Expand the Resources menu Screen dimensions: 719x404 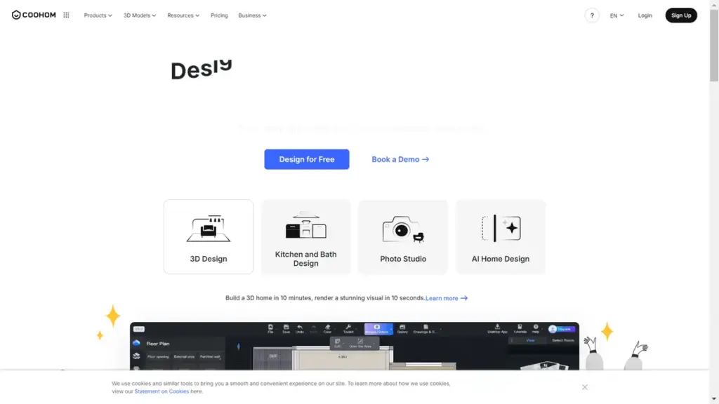pyautogui.click(x=183, y=15)
